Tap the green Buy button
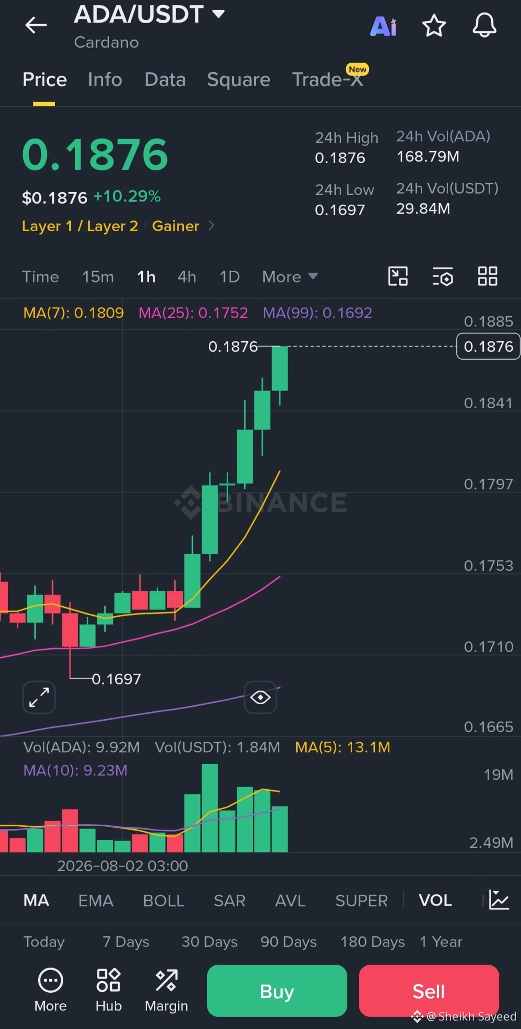Screen dimensions: 521x1029 click(277, 991)
